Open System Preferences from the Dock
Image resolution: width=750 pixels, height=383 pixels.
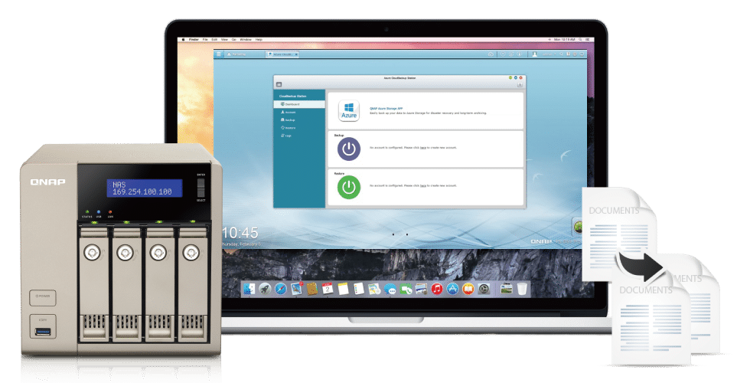pyautogui.click(x=484, y=289)
